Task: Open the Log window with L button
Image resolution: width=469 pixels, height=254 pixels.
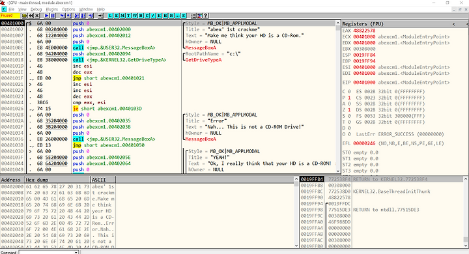Action: pyautogui.click(x=110, y=16)
